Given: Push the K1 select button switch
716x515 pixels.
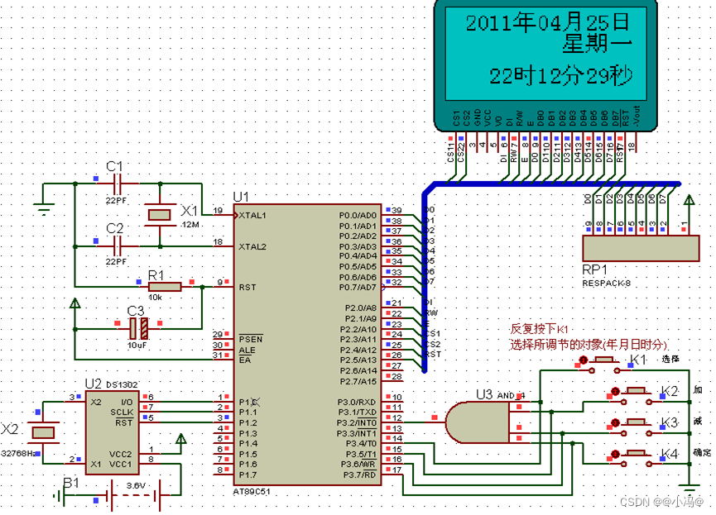Looking at the screenshot, I should tap(604, 360).
